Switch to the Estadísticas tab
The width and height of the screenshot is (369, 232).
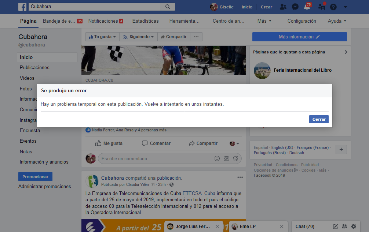(x=145, y=21)
